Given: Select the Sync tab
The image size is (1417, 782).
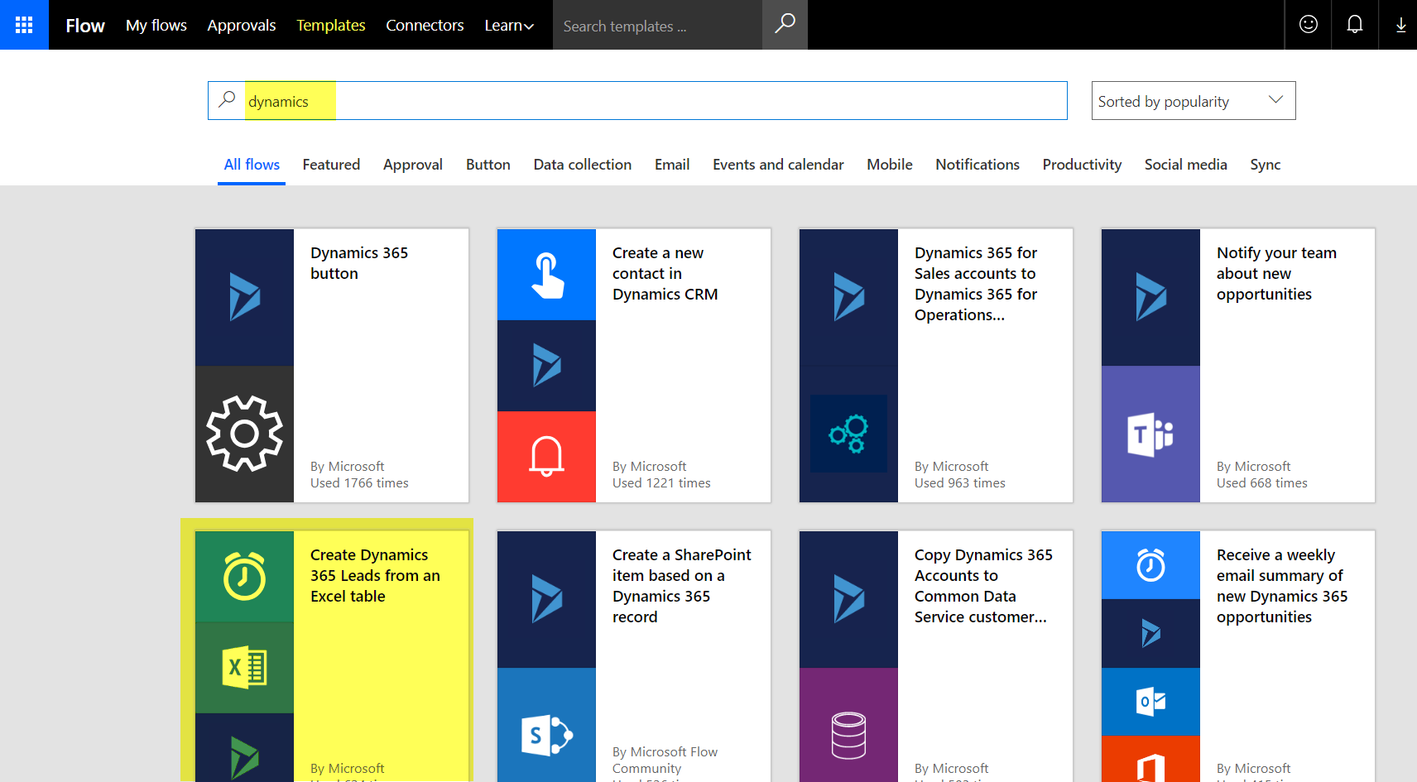Looking at the screenshot, I should click(1266, 165).
